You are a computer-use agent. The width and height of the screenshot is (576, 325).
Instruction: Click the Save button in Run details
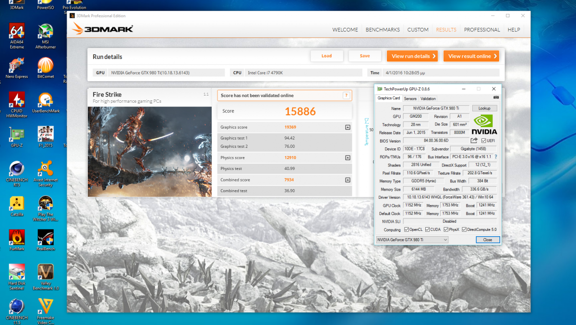tap(365, 56)
